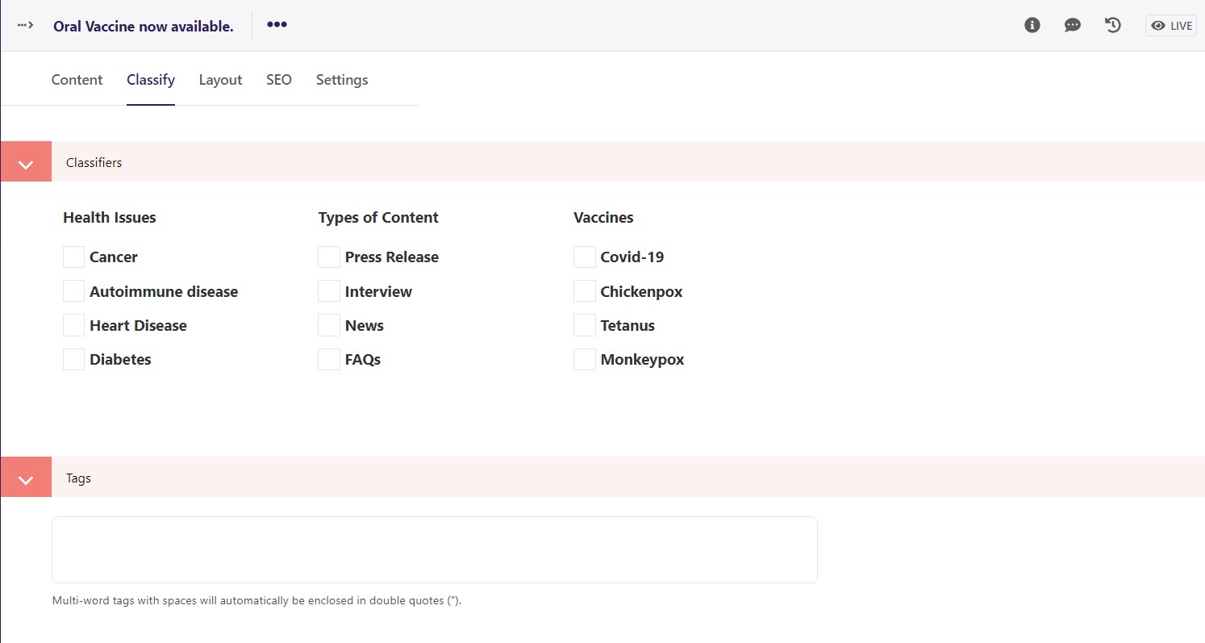Screen dimensions: 1205x643
Task: Click the page title Oral Vaccine now available
Action: [x=143, y=26]
